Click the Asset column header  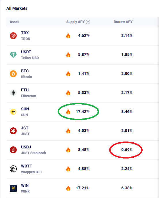coord(14,22)
